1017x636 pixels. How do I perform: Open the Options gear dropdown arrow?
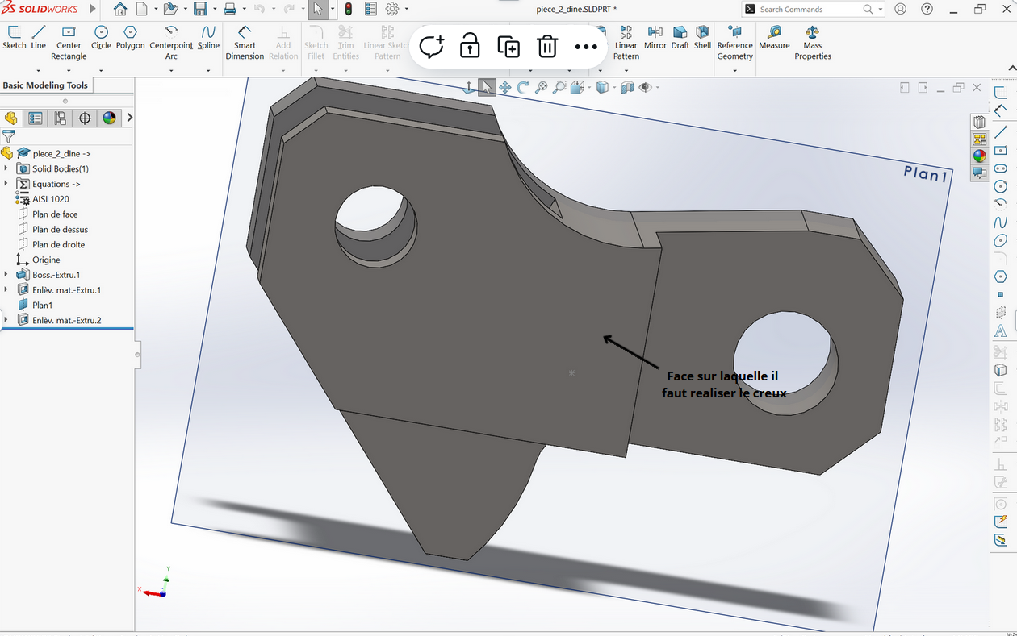coord(406,9)
